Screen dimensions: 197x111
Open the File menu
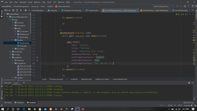pyautogui.click(x=6, y=2)
